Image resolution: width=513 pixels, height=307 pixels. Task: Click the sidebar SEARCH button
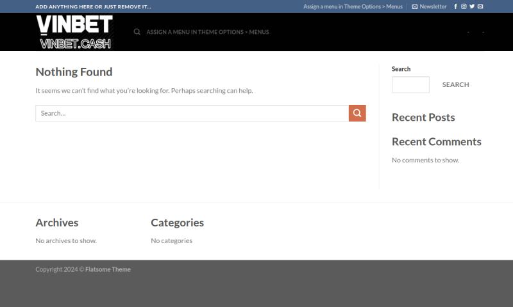456,84
